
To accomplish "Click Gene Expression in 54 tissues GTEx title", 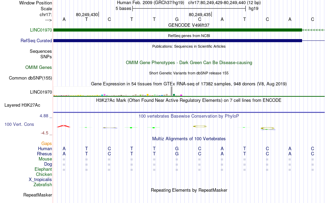I will click(189, 84).
